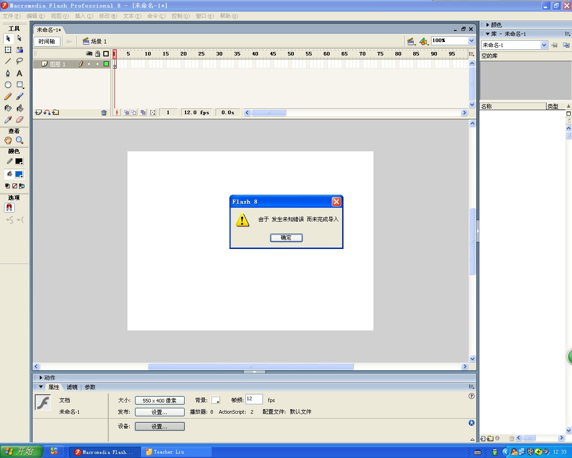
Task: Open the background color swatch in Properties
Action: tap(216, 399)
